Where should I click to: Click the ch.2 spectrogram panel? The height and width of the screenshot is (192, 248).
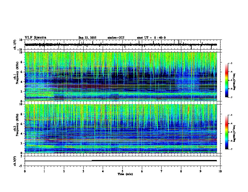121,129
